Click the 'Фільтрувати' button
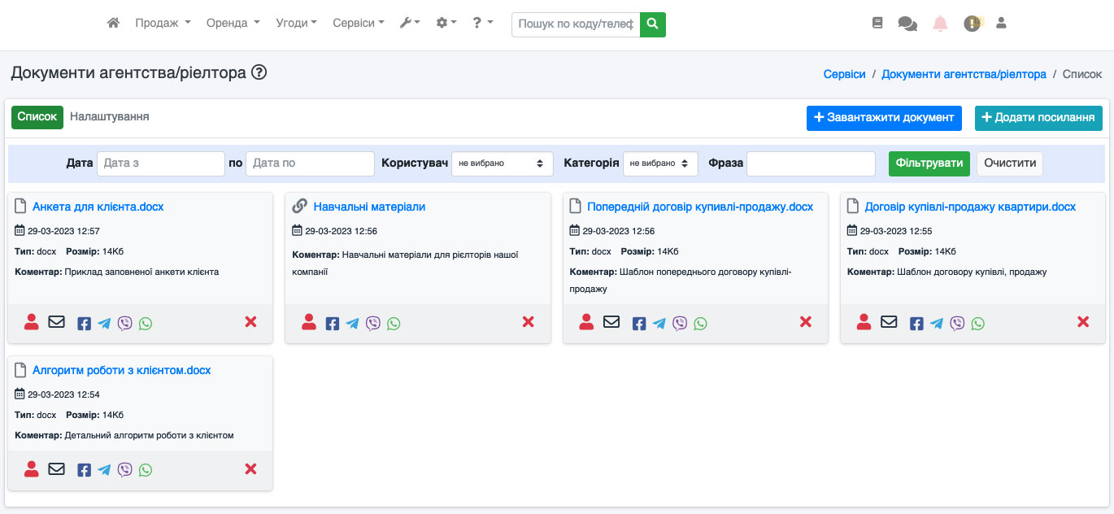The image size is (1114, 514). point(929,163)
